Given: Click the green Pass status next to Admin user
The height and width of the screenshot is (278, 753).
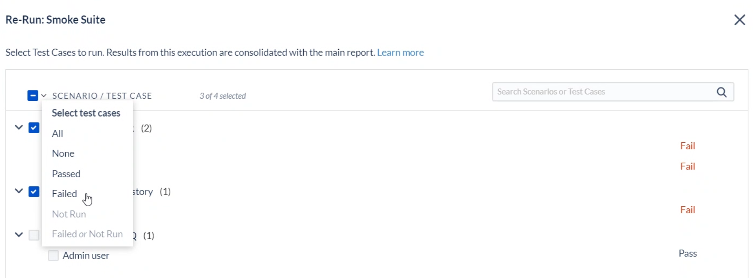Looking at the screenshot, I should tap(687, 253).
